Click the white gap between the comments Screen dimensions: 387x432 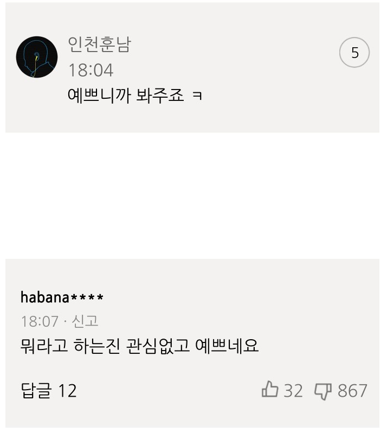coord(192,195)
